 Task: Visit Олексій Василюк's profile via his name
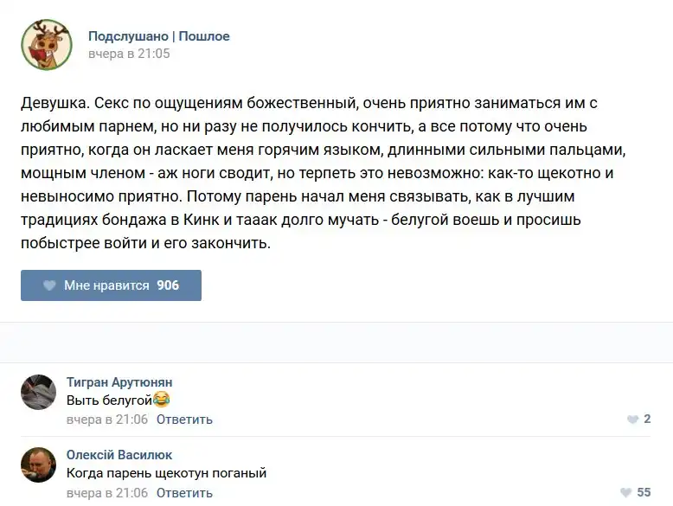119,455
